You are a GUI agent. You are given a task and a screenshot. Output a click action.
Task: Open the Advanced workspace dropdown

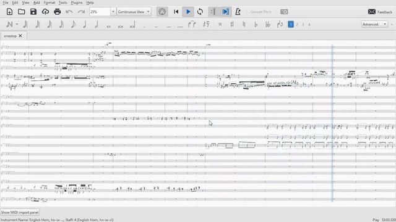point(374,24)
